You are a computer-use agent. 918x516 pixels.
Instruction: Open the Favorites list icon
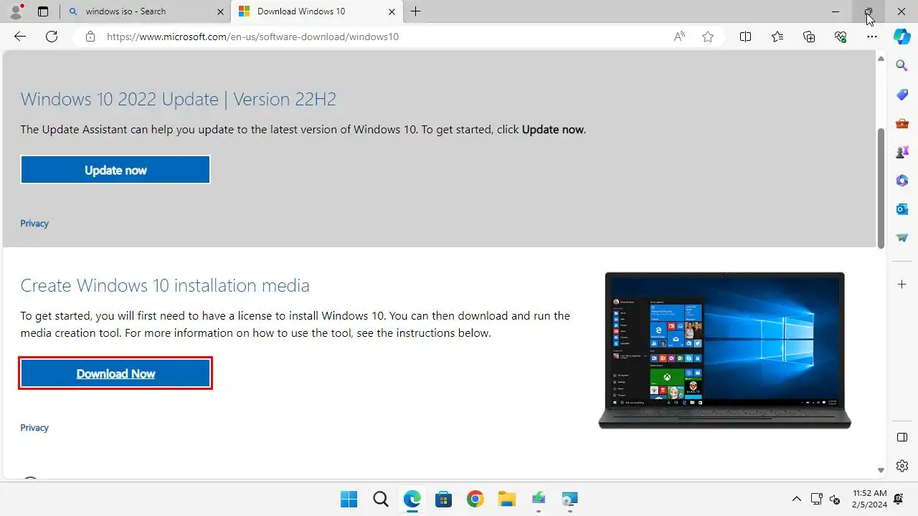(x=777, y=37)
